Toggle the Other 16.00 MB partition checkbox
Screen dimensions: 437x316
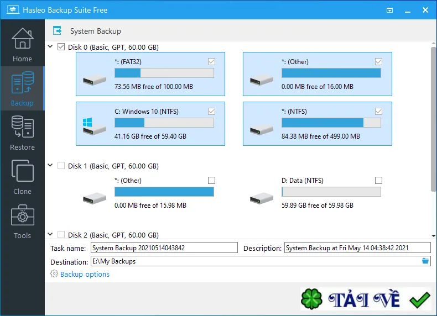(x=378, y=61)
